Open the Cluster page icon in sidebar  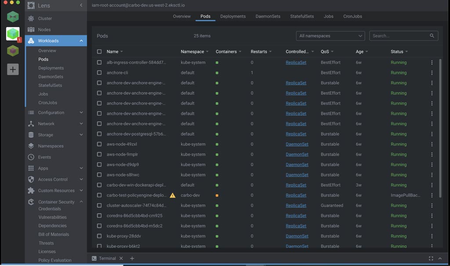coord(31,18)
